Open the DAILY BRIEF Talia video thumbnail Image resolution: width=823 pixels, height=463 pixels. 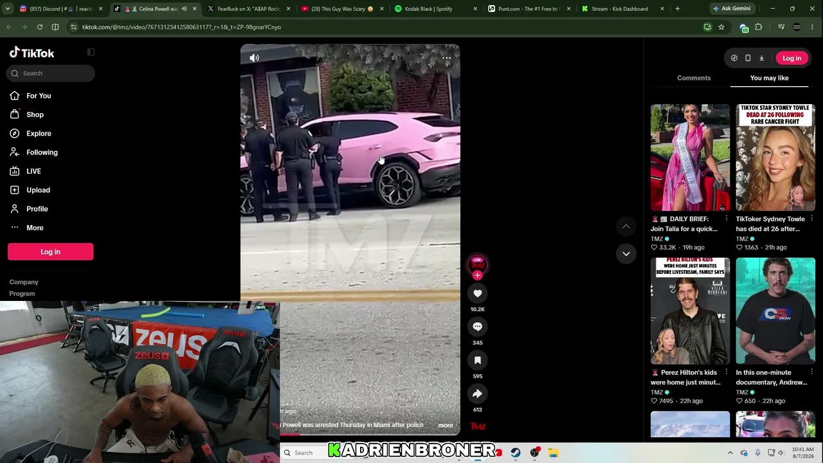690,158
